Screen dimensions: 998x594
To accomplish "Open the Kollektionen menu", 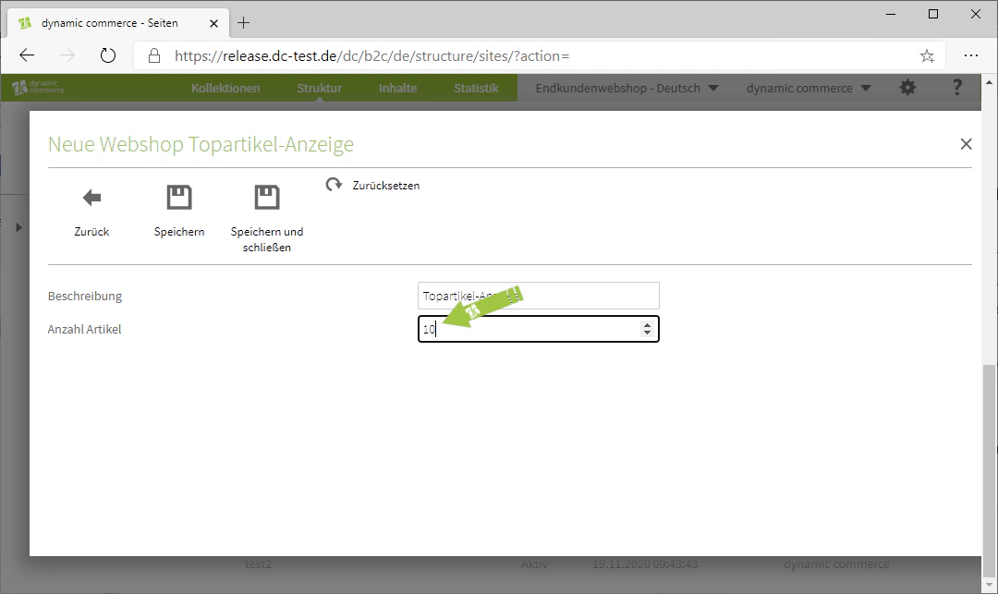I will (225, 89).
